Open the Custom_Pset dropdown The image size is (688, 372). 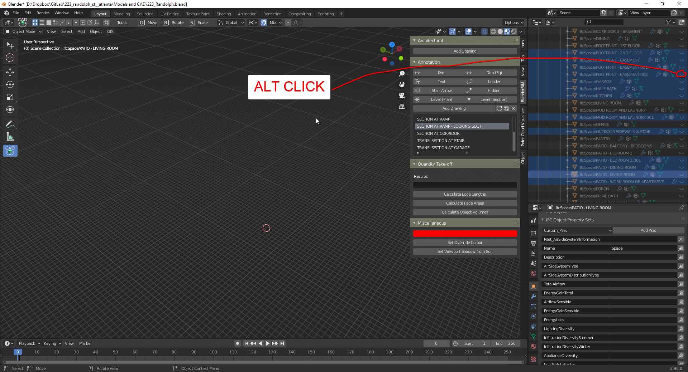click(x=577, y=230)
